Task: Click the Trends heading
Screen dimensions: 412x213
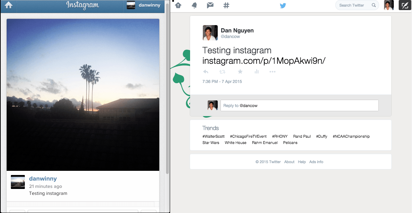Action: pos(210,128)
